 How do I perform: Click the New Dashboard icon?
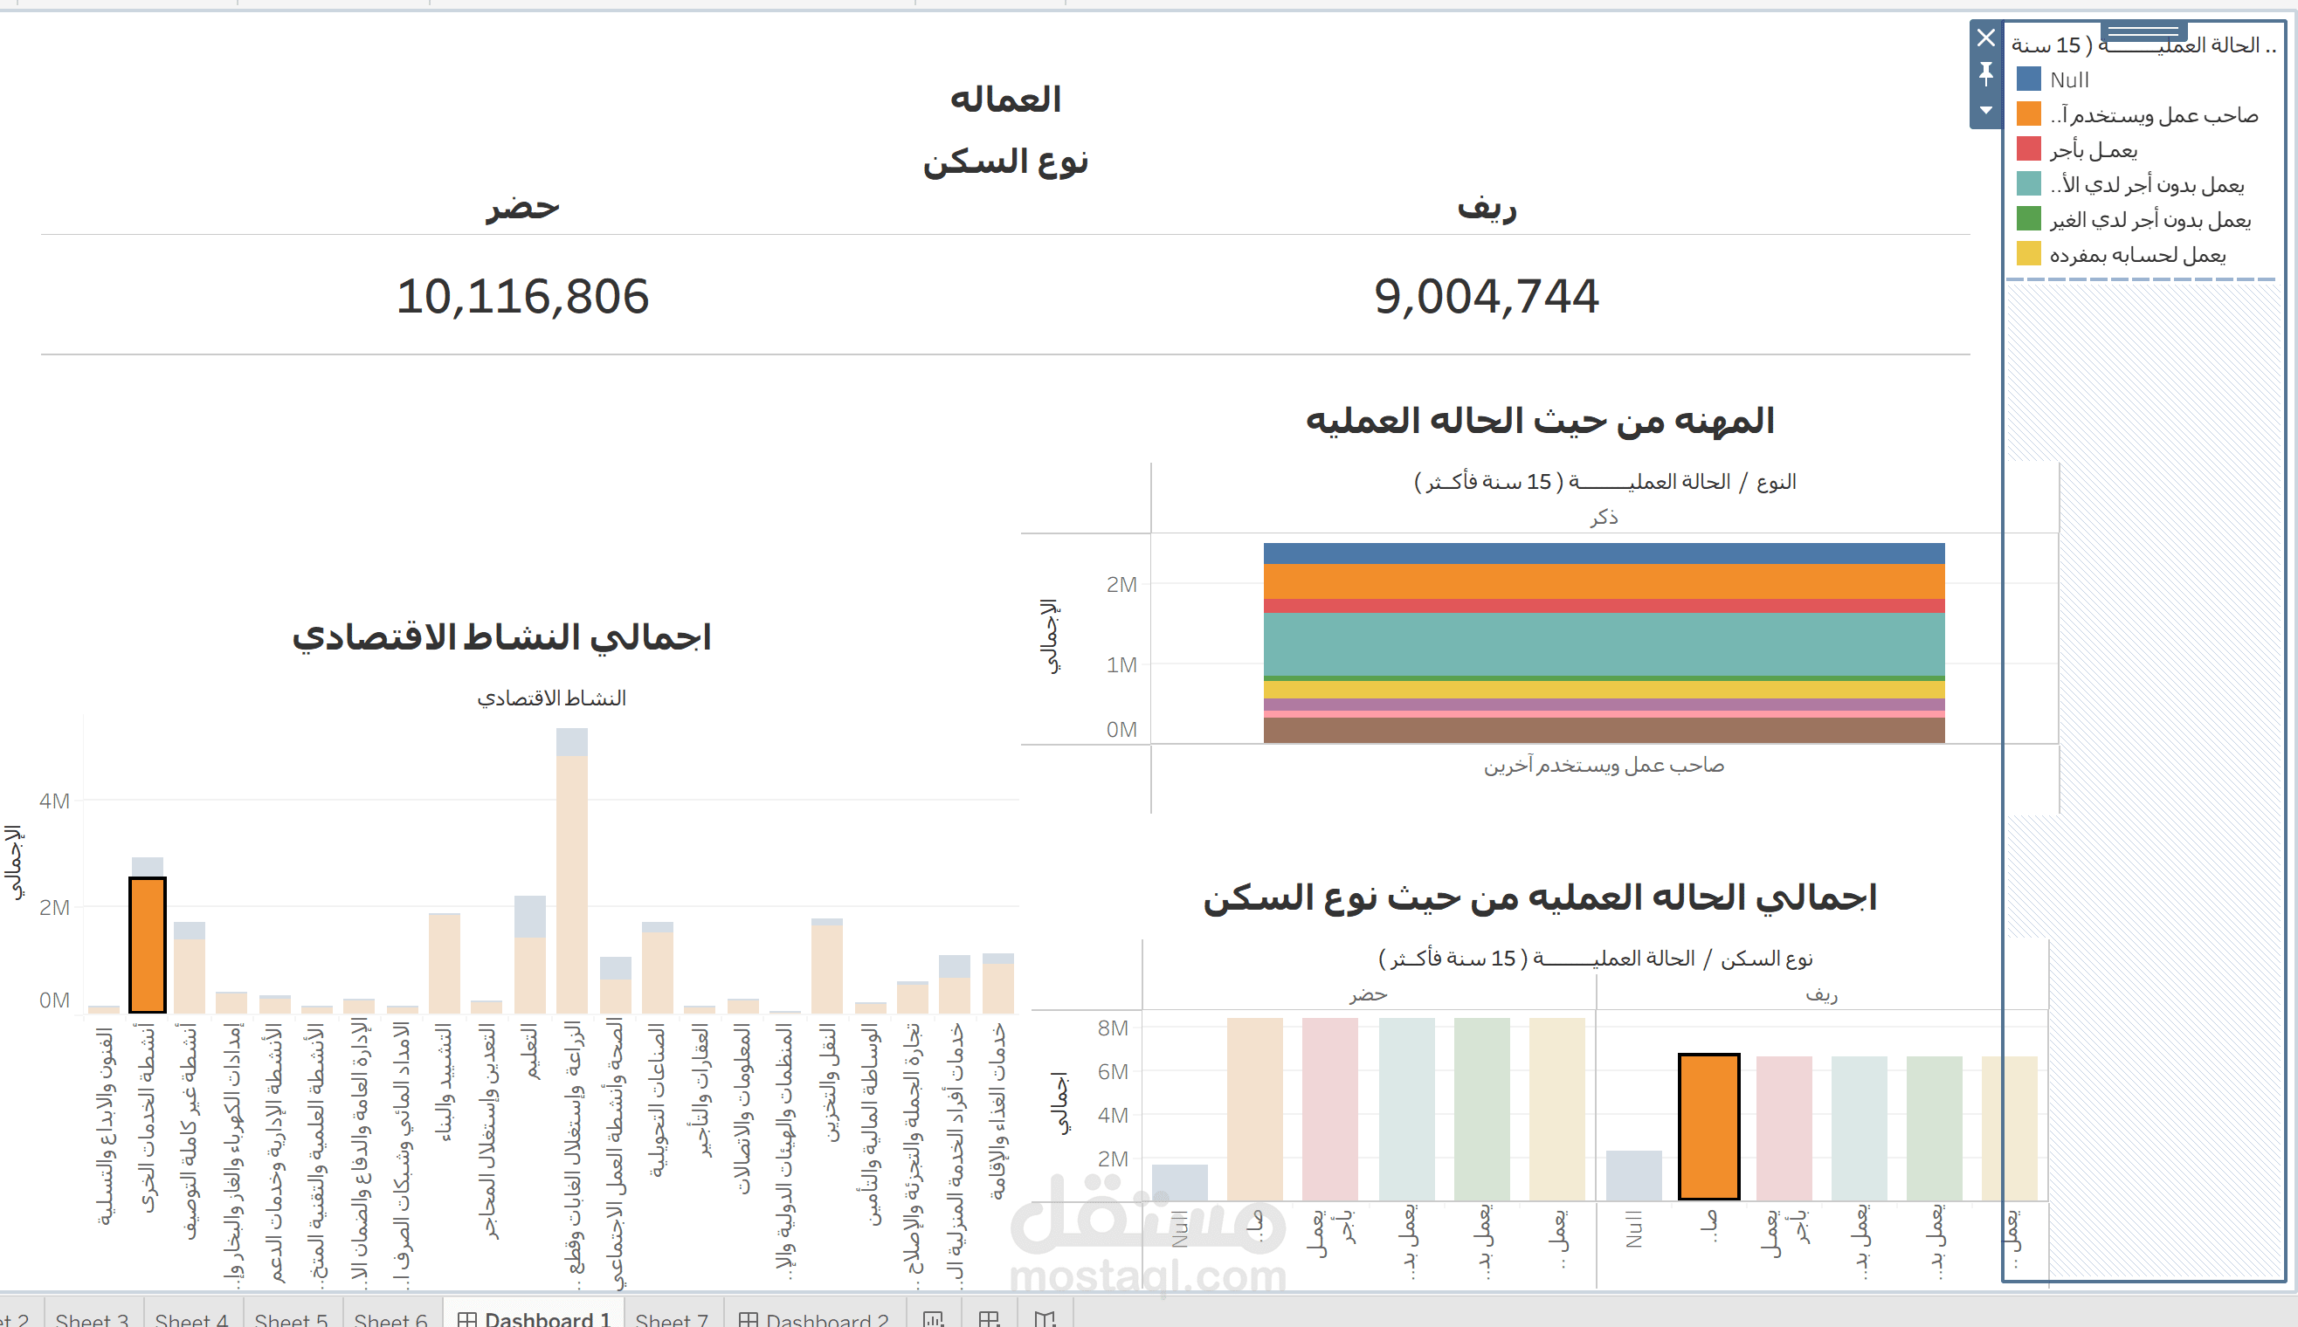tap(989, 1319)
